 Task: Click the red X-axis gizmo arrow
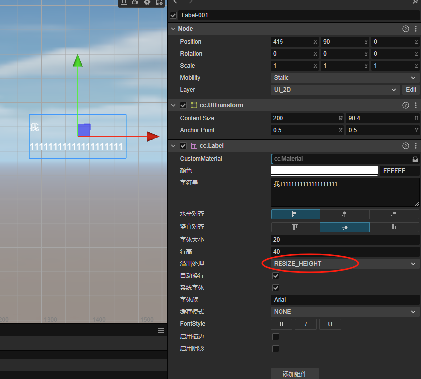[153, 136]
